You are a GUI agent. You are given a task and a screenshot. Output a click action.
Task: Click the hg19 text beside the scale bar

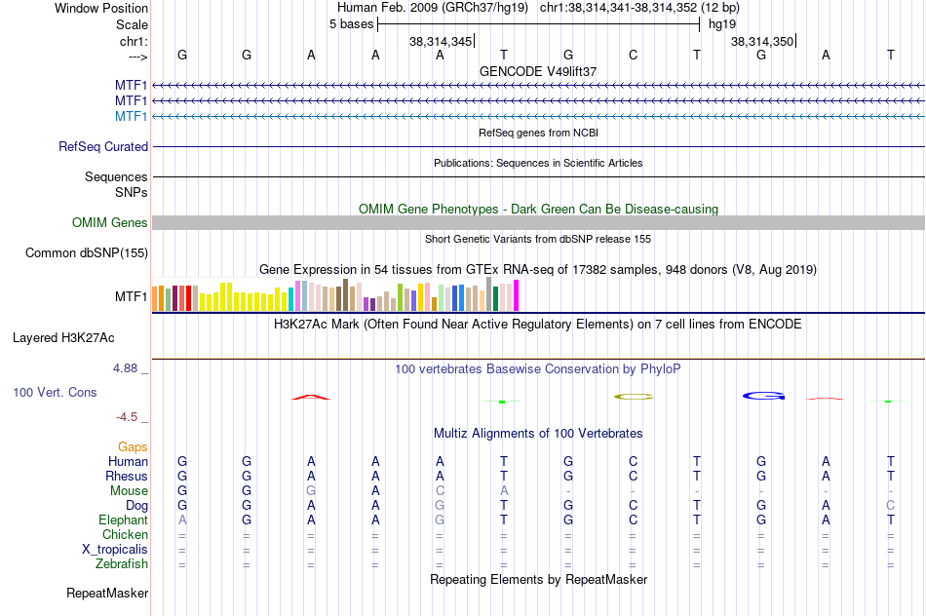pos(722,24)
